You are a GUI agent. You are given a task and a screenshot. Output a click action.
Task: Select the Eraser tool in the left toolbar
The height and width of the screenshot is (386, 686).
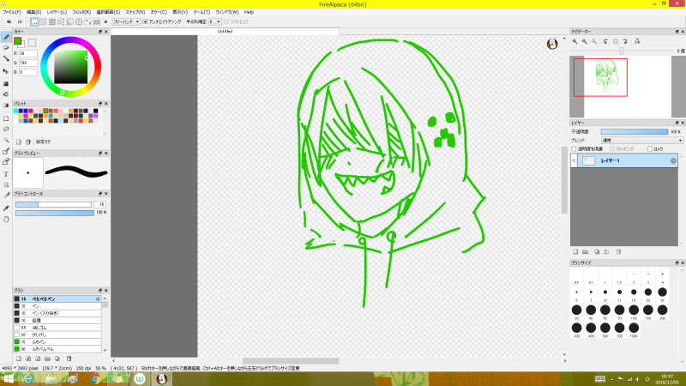point(6,48)
